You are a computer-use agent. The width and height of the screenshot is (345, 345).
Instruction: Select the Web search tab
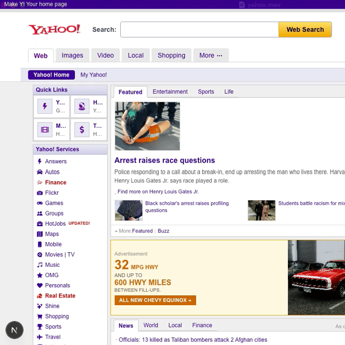click(41, 56)
